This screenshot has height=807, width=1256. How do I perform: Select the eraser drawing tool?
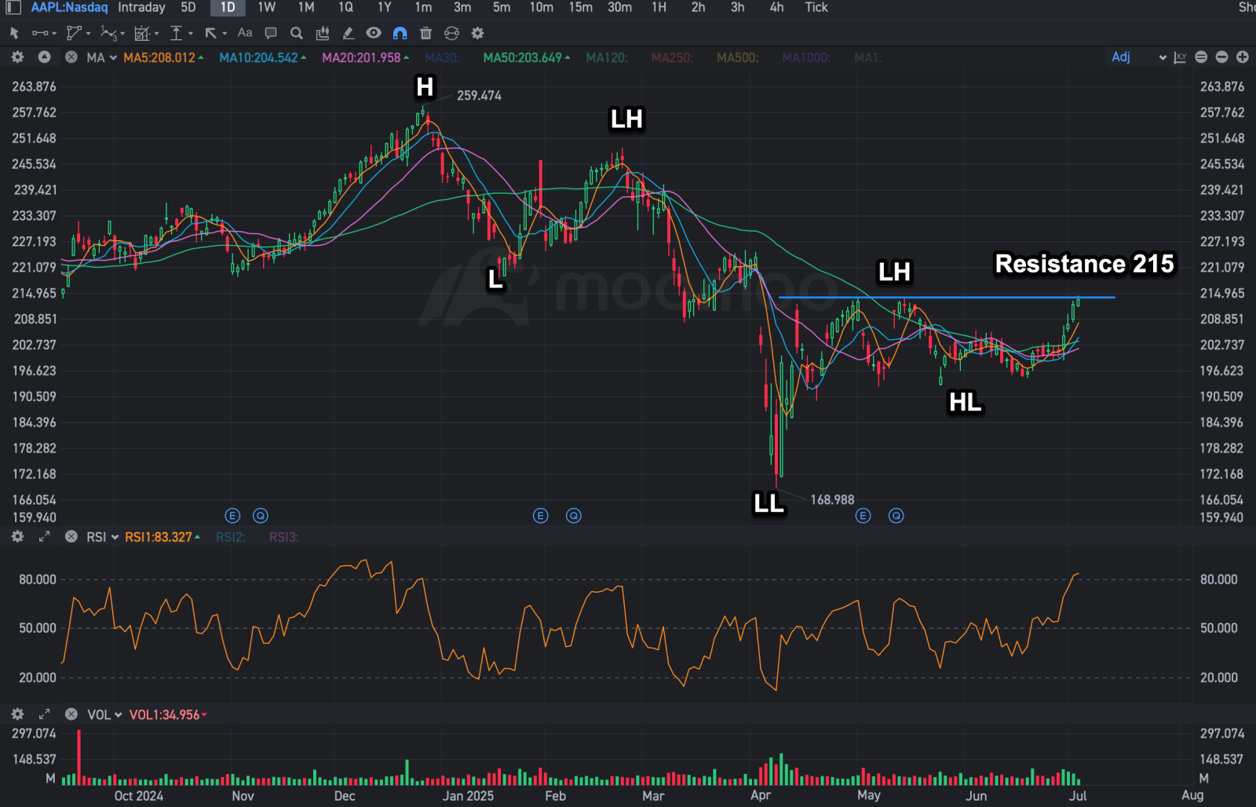(x=348, y=33)
